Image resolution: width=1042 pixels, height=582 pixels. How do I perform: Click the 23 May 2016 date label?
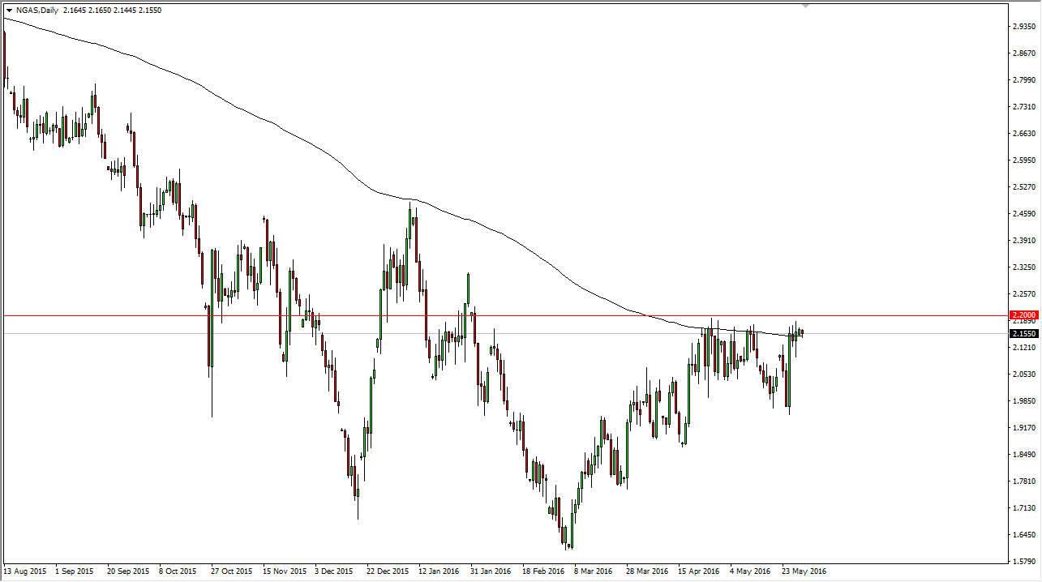click(x=803, y=571)
